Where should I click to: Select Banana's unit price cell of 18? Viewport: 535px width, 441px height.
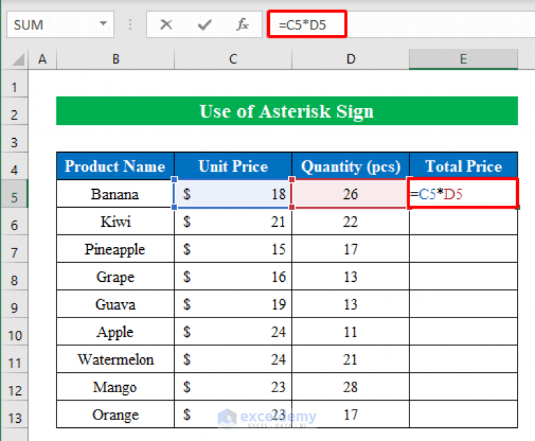coord(233,194)
